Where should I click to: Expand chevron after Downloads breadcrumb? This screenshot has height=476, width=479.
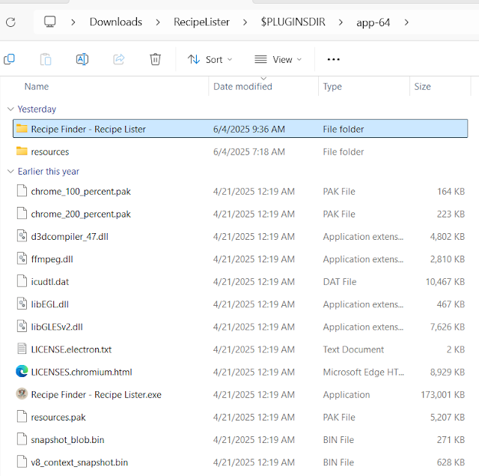point(158,22)
